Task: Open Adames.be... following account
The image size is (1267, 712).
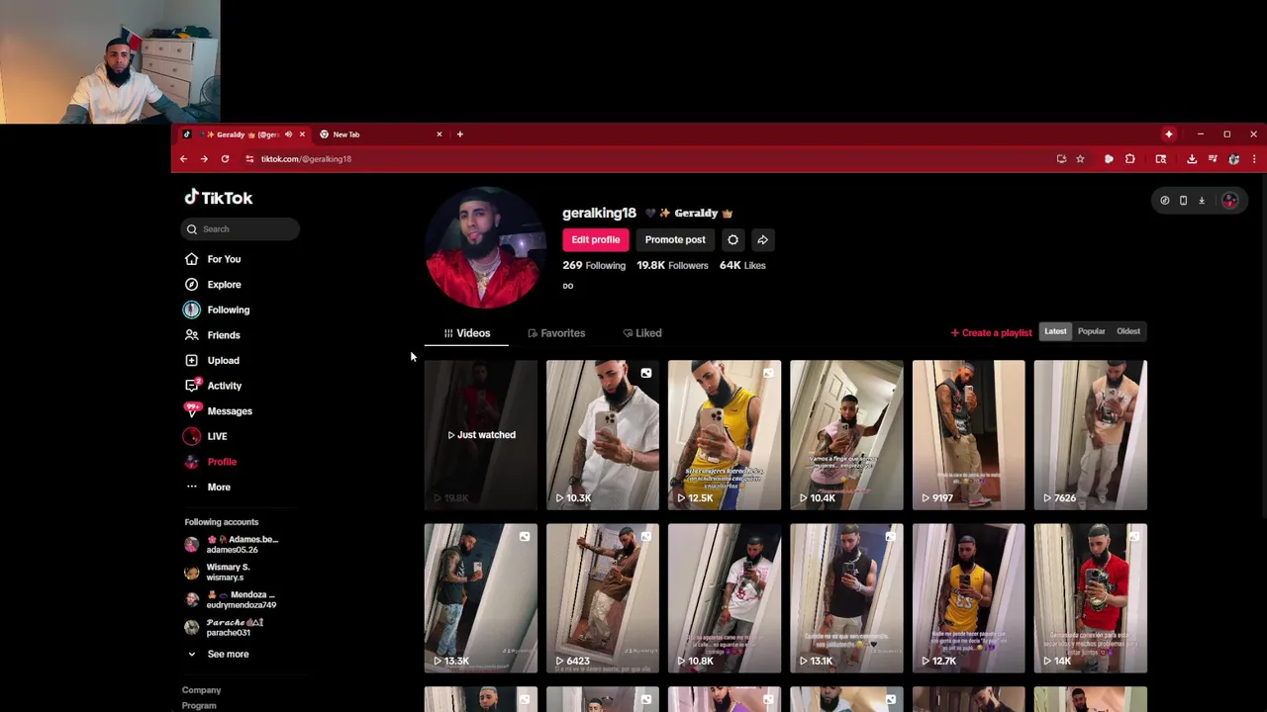Action: tap(233, 545)
